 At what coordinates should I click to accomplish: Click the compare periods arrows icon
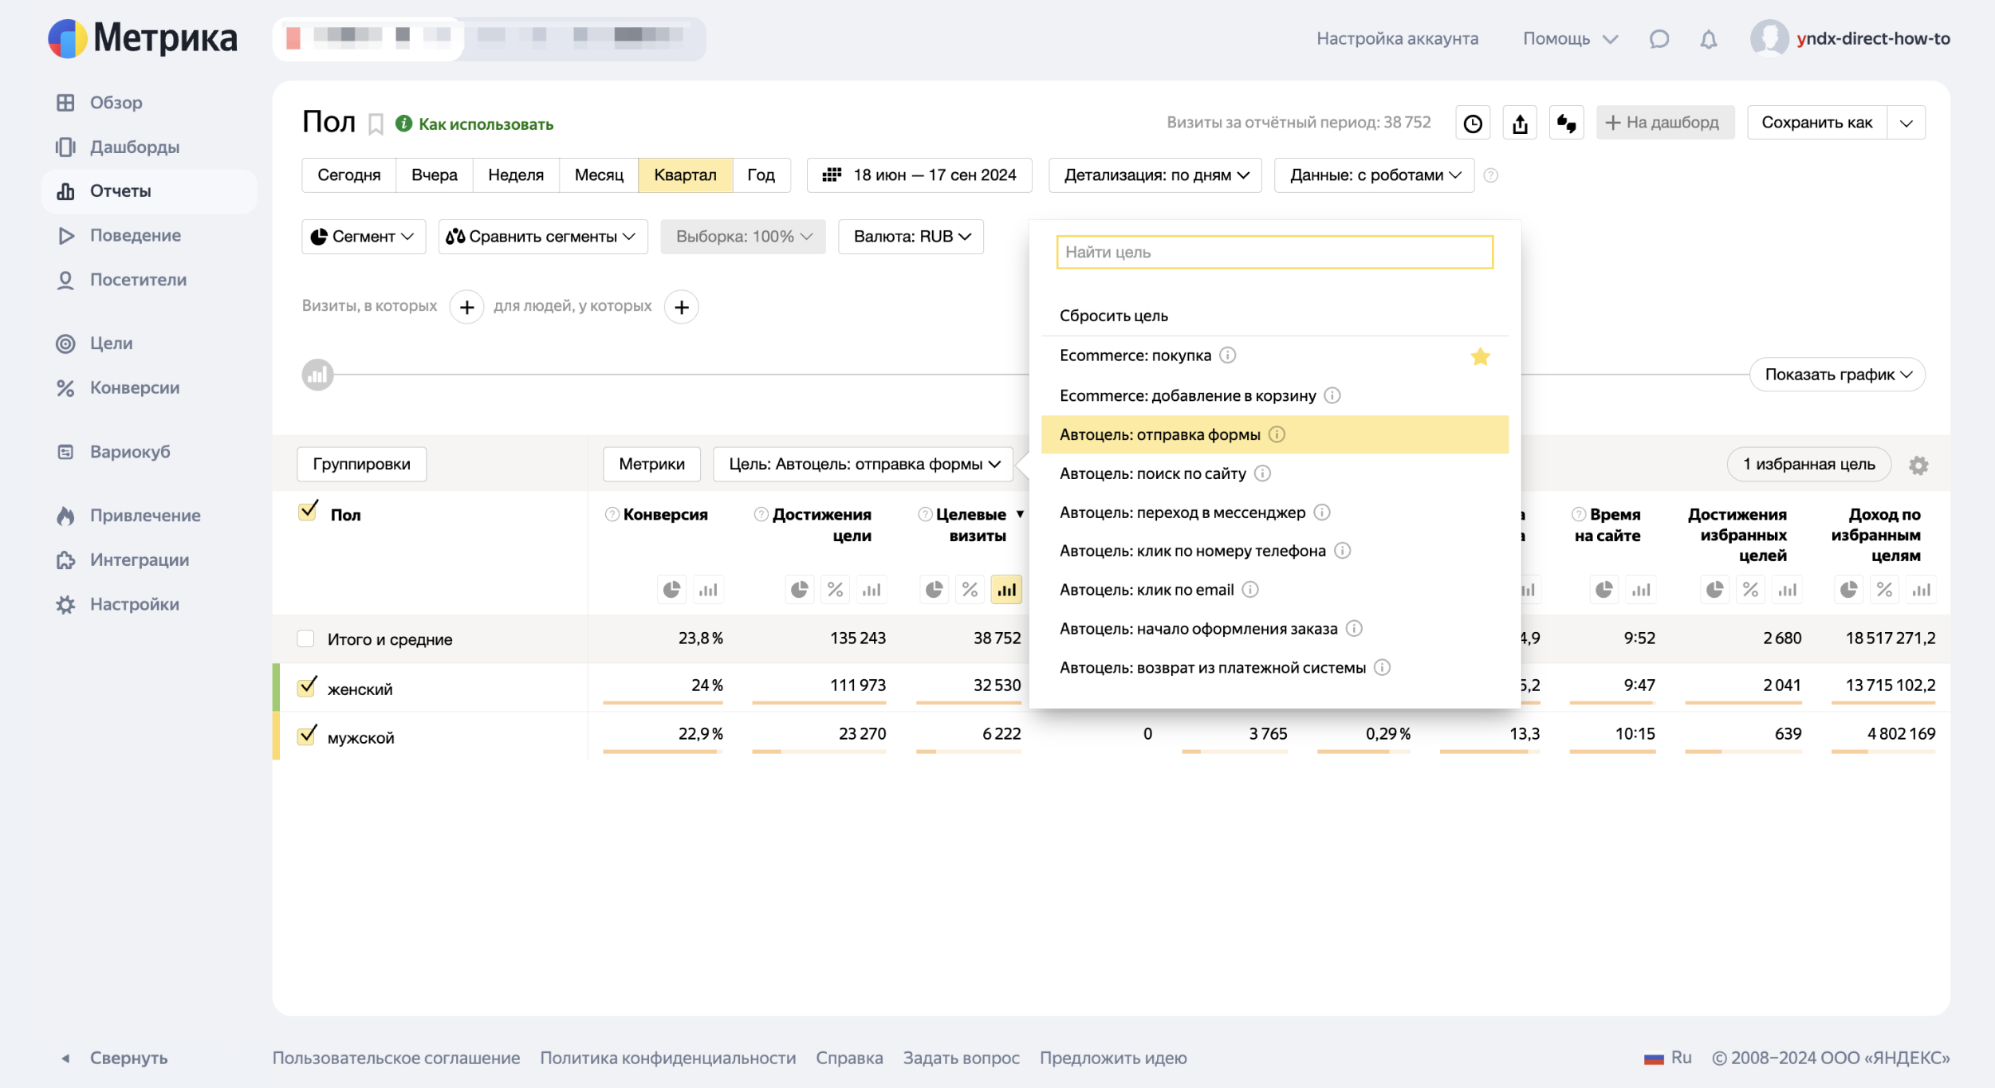(1567, 124)
